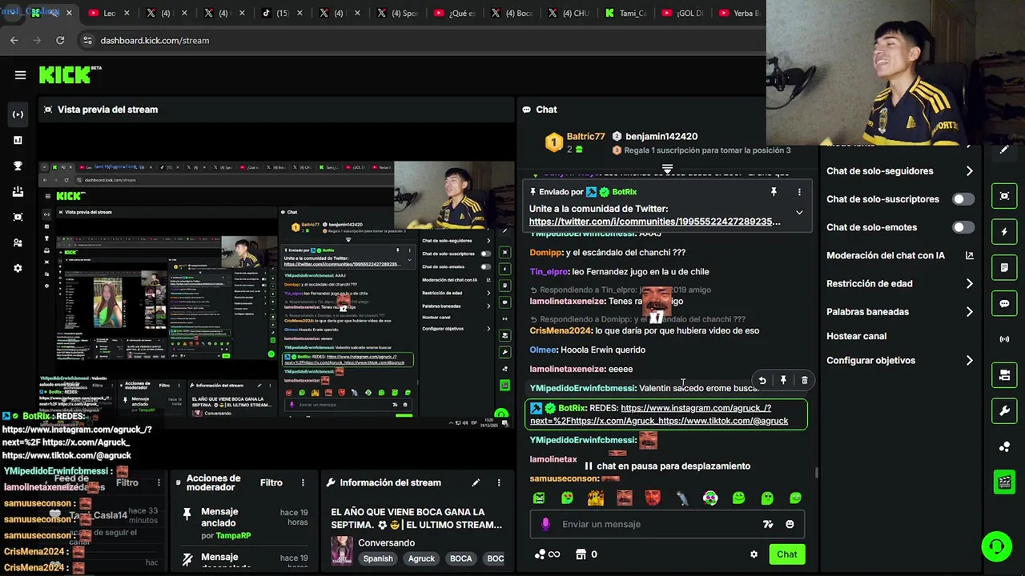
Task: Send the message with the green Chat button
Action: 786,554
